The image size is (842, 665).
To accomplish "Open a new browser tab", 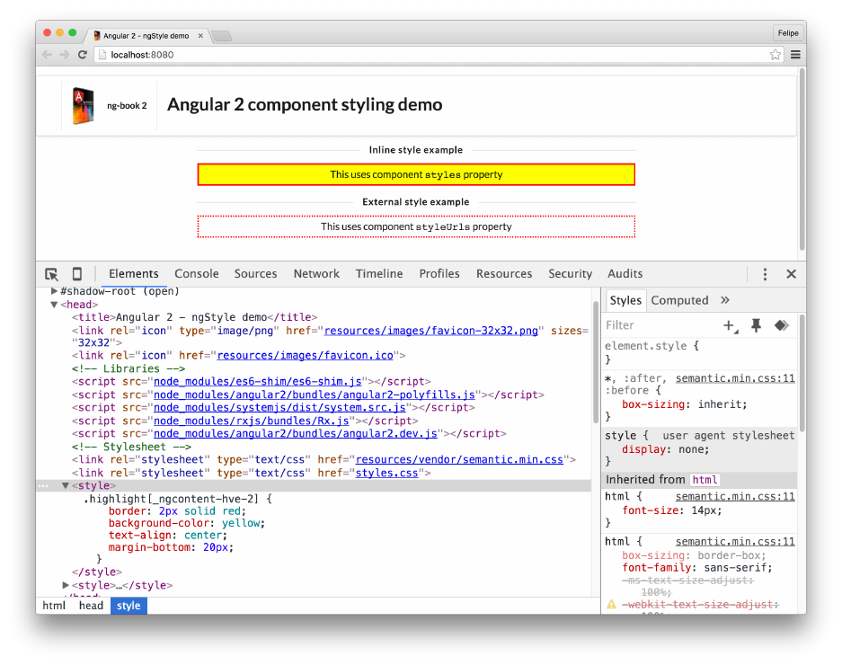I will (x=221, y=36).
